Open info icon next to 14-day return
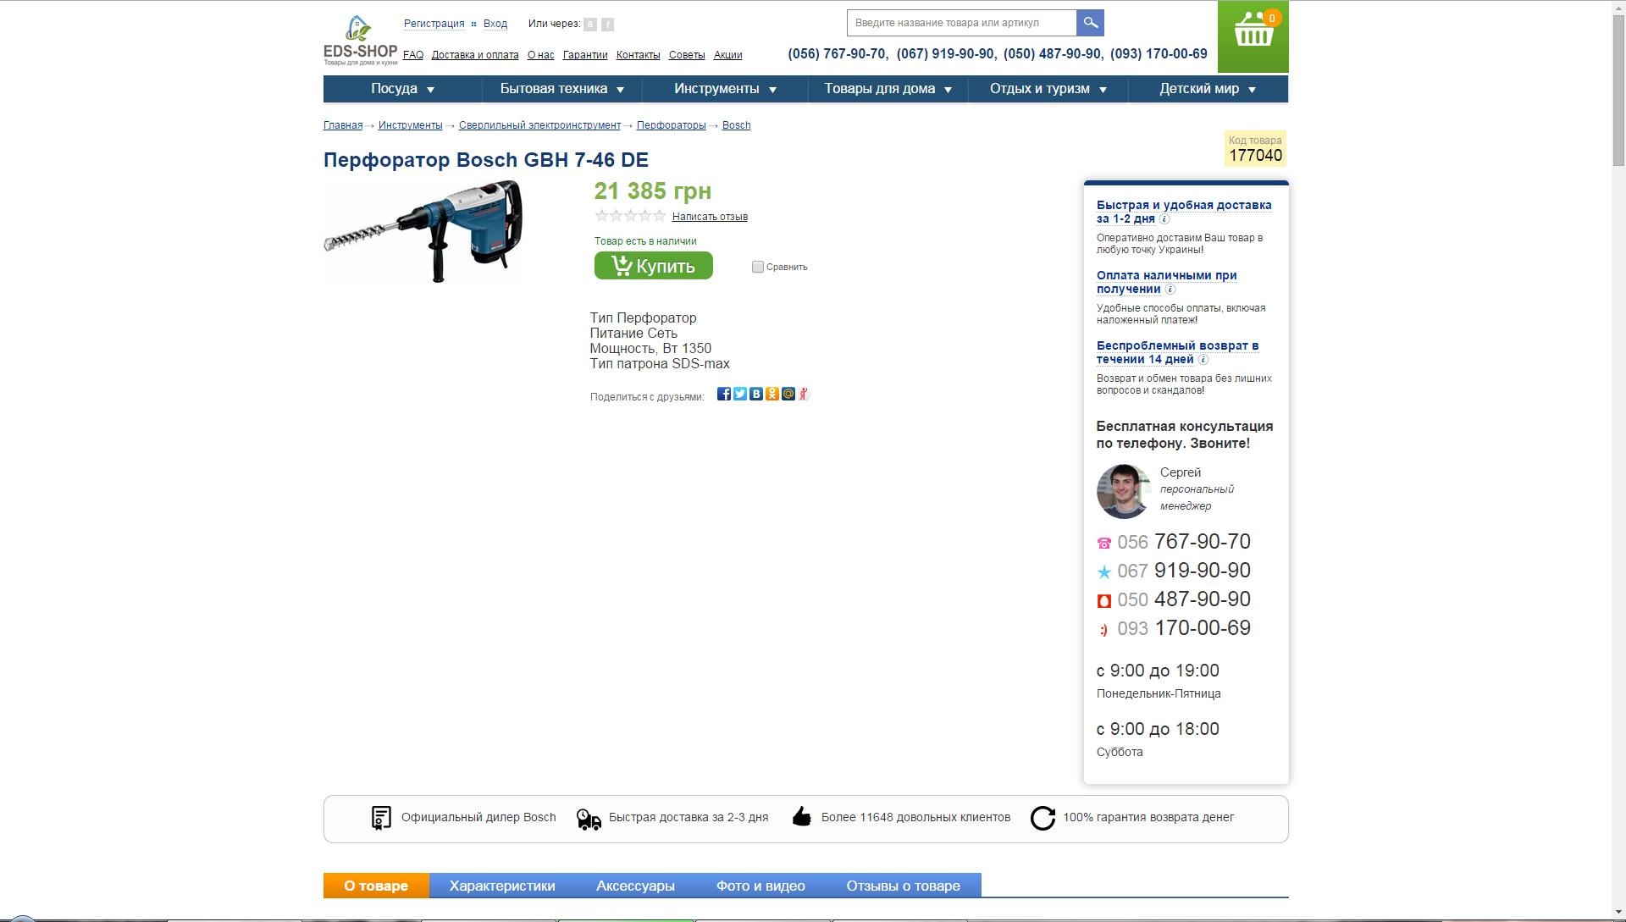The image size is (1626, 922). (1203, 360)
